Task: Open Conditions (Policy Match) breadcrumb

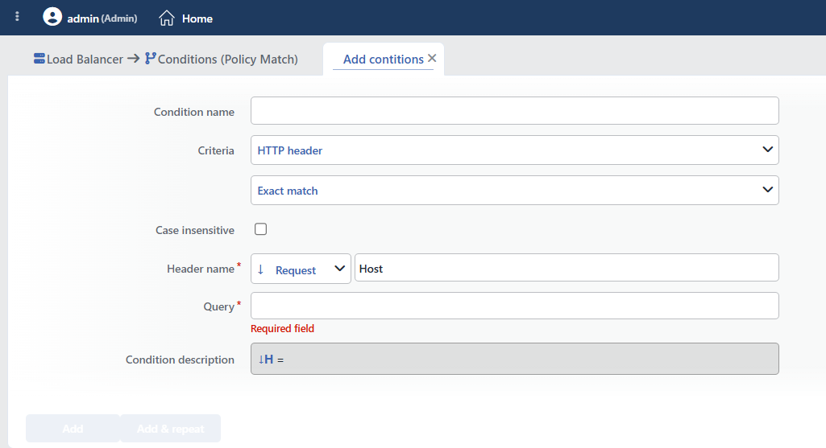Action: point(227,59)
